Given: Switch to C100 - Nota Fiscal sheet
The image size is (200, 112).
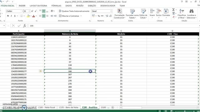Looking at the screenshot, I should [47, 107].
